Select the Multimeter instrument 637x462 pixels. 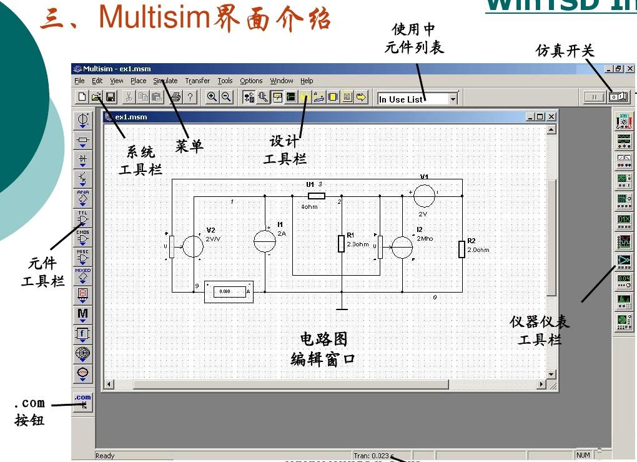tap(624, 122)
